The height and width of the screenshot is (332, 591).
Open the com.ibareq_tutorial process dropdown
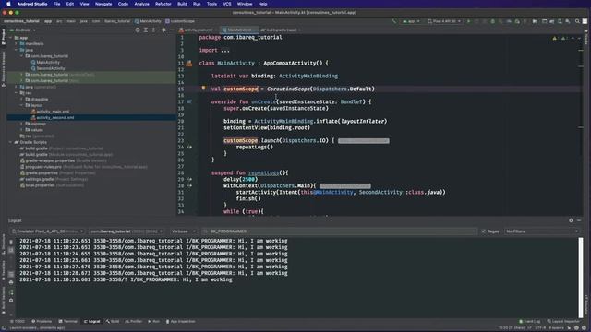coord(127,231)
